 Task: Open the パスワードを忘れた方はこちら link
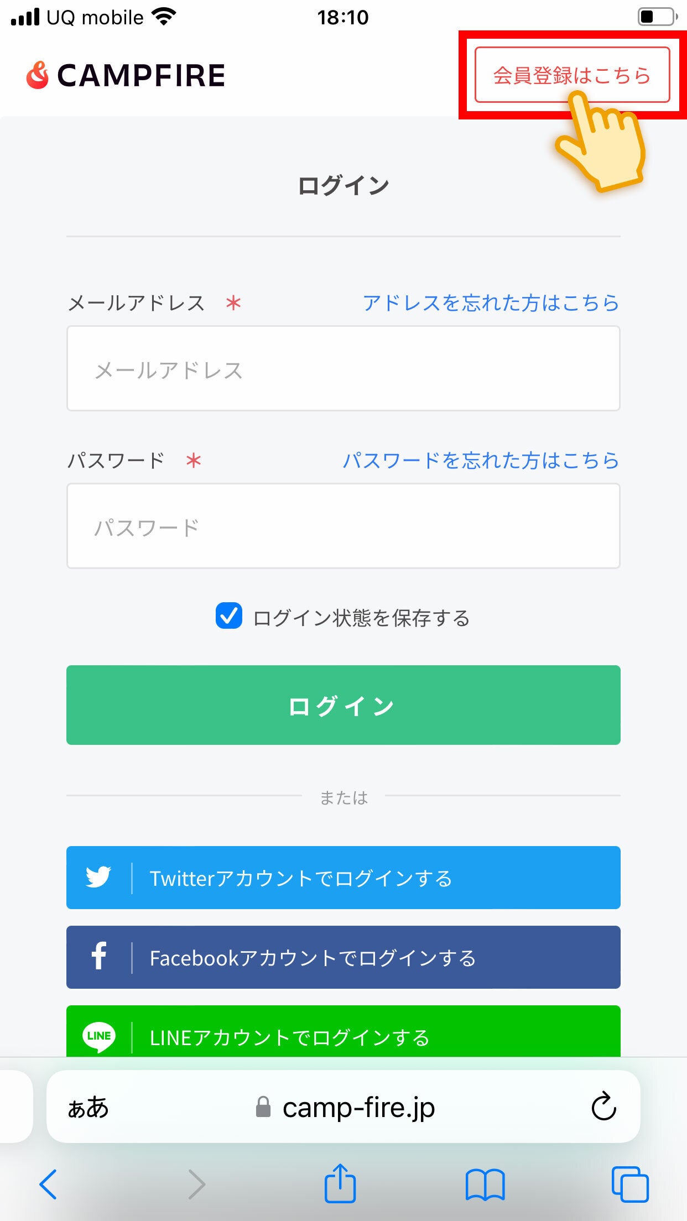(481, 460)
